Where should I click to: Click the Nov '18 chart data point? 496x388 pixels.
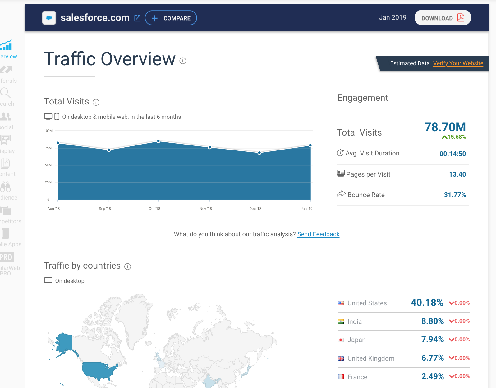(x=210, y=147)
